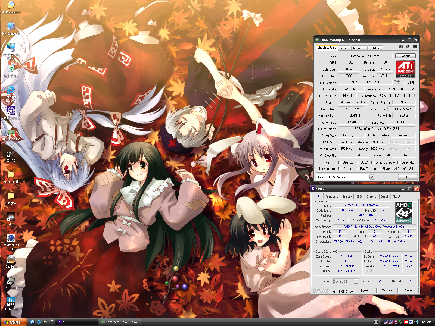The image size is (435, 326).
Task: Click the GPU-Z Lookup button
Action: 405,56
